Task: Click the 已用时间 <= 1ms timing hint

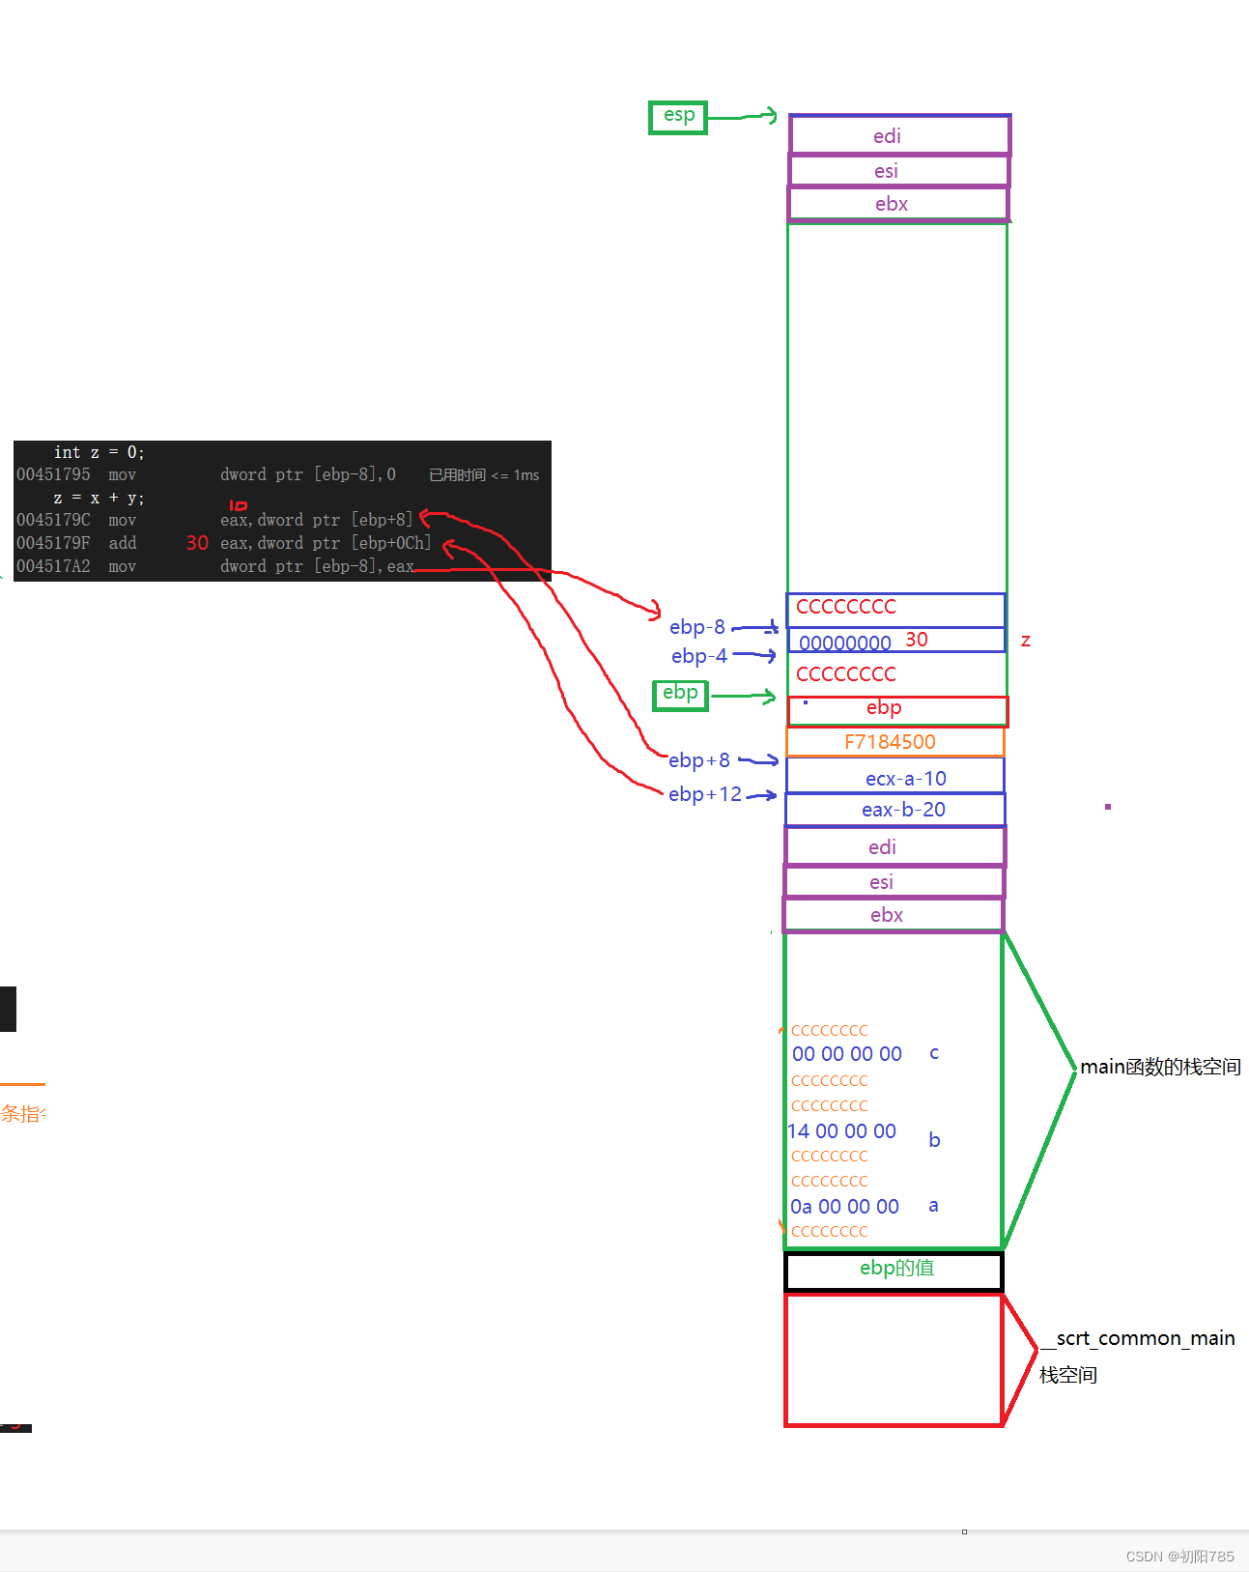Action: point(484,474)
